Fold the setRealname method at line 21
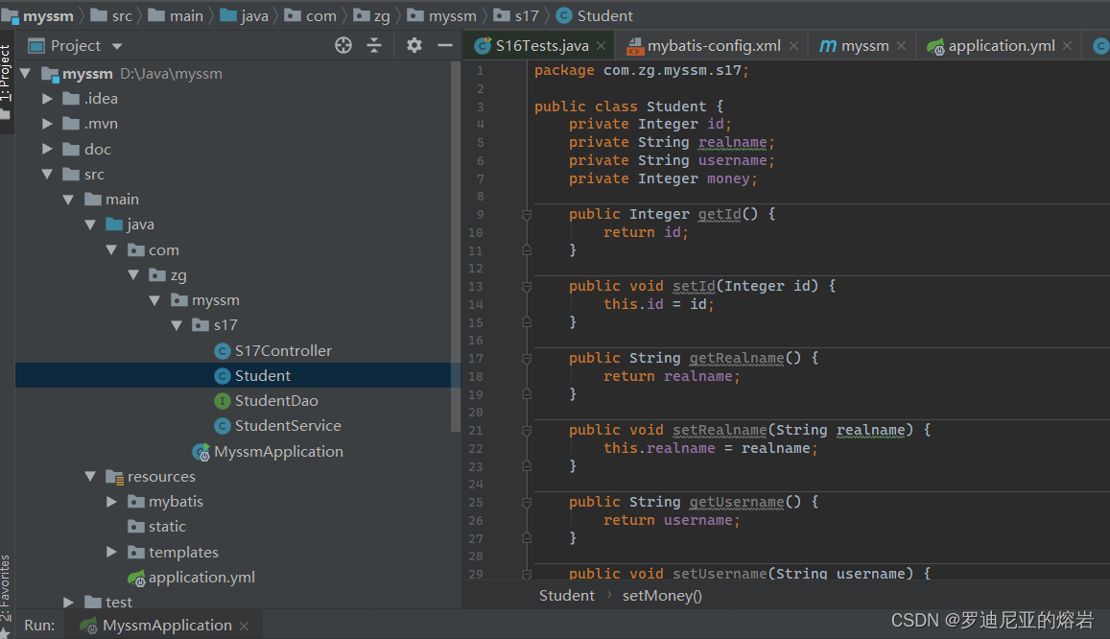1110x639 pixels. pos(527,430)
